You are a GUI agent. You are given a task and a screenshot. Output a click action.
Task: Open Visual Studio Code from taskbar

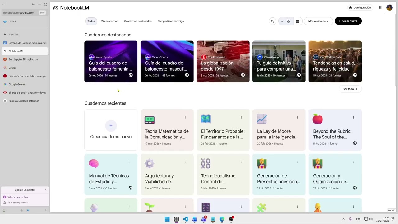[185, 219]
